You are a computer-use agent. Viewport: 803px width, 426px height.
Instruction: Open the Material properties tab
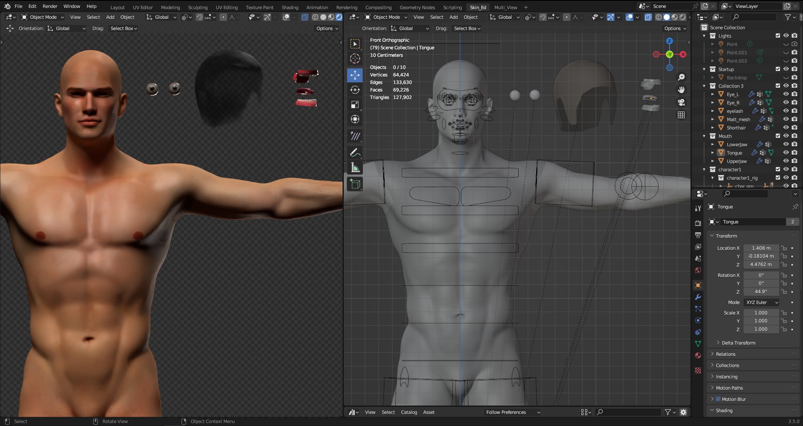(698, 355)
